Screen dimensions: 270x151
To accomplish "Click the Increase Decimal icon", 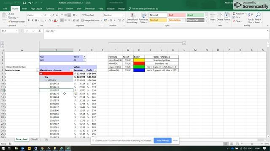I will point(119,21).
